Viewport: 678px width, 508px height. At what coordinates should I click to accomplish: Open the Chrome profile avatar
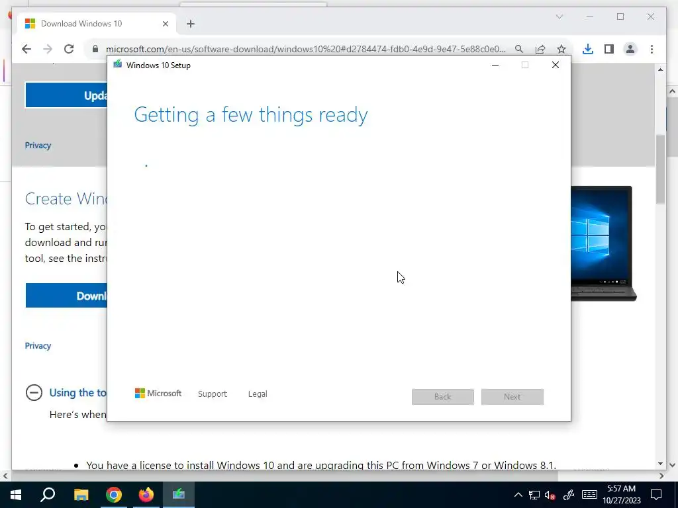tap(630, 49)
